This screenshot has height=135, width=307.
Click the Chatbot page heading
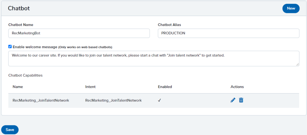(19, 8)
